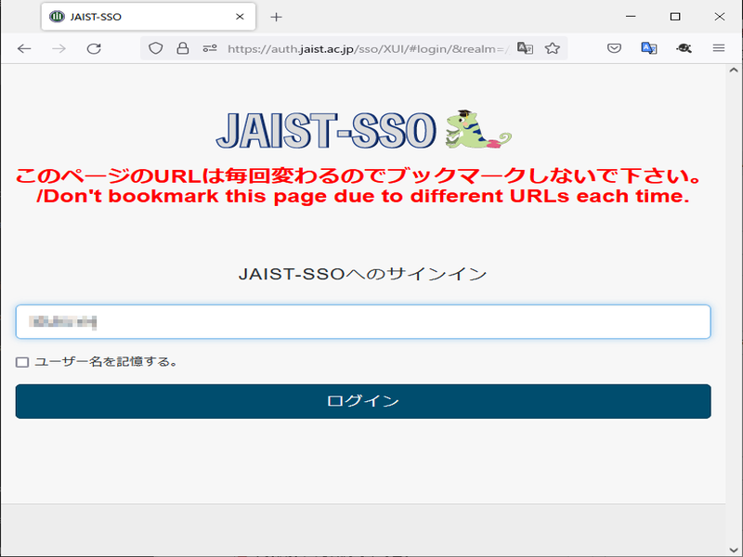View site security via the padlock icon
Viewport: 743px width, 557px height.
(x=183, y=48)
